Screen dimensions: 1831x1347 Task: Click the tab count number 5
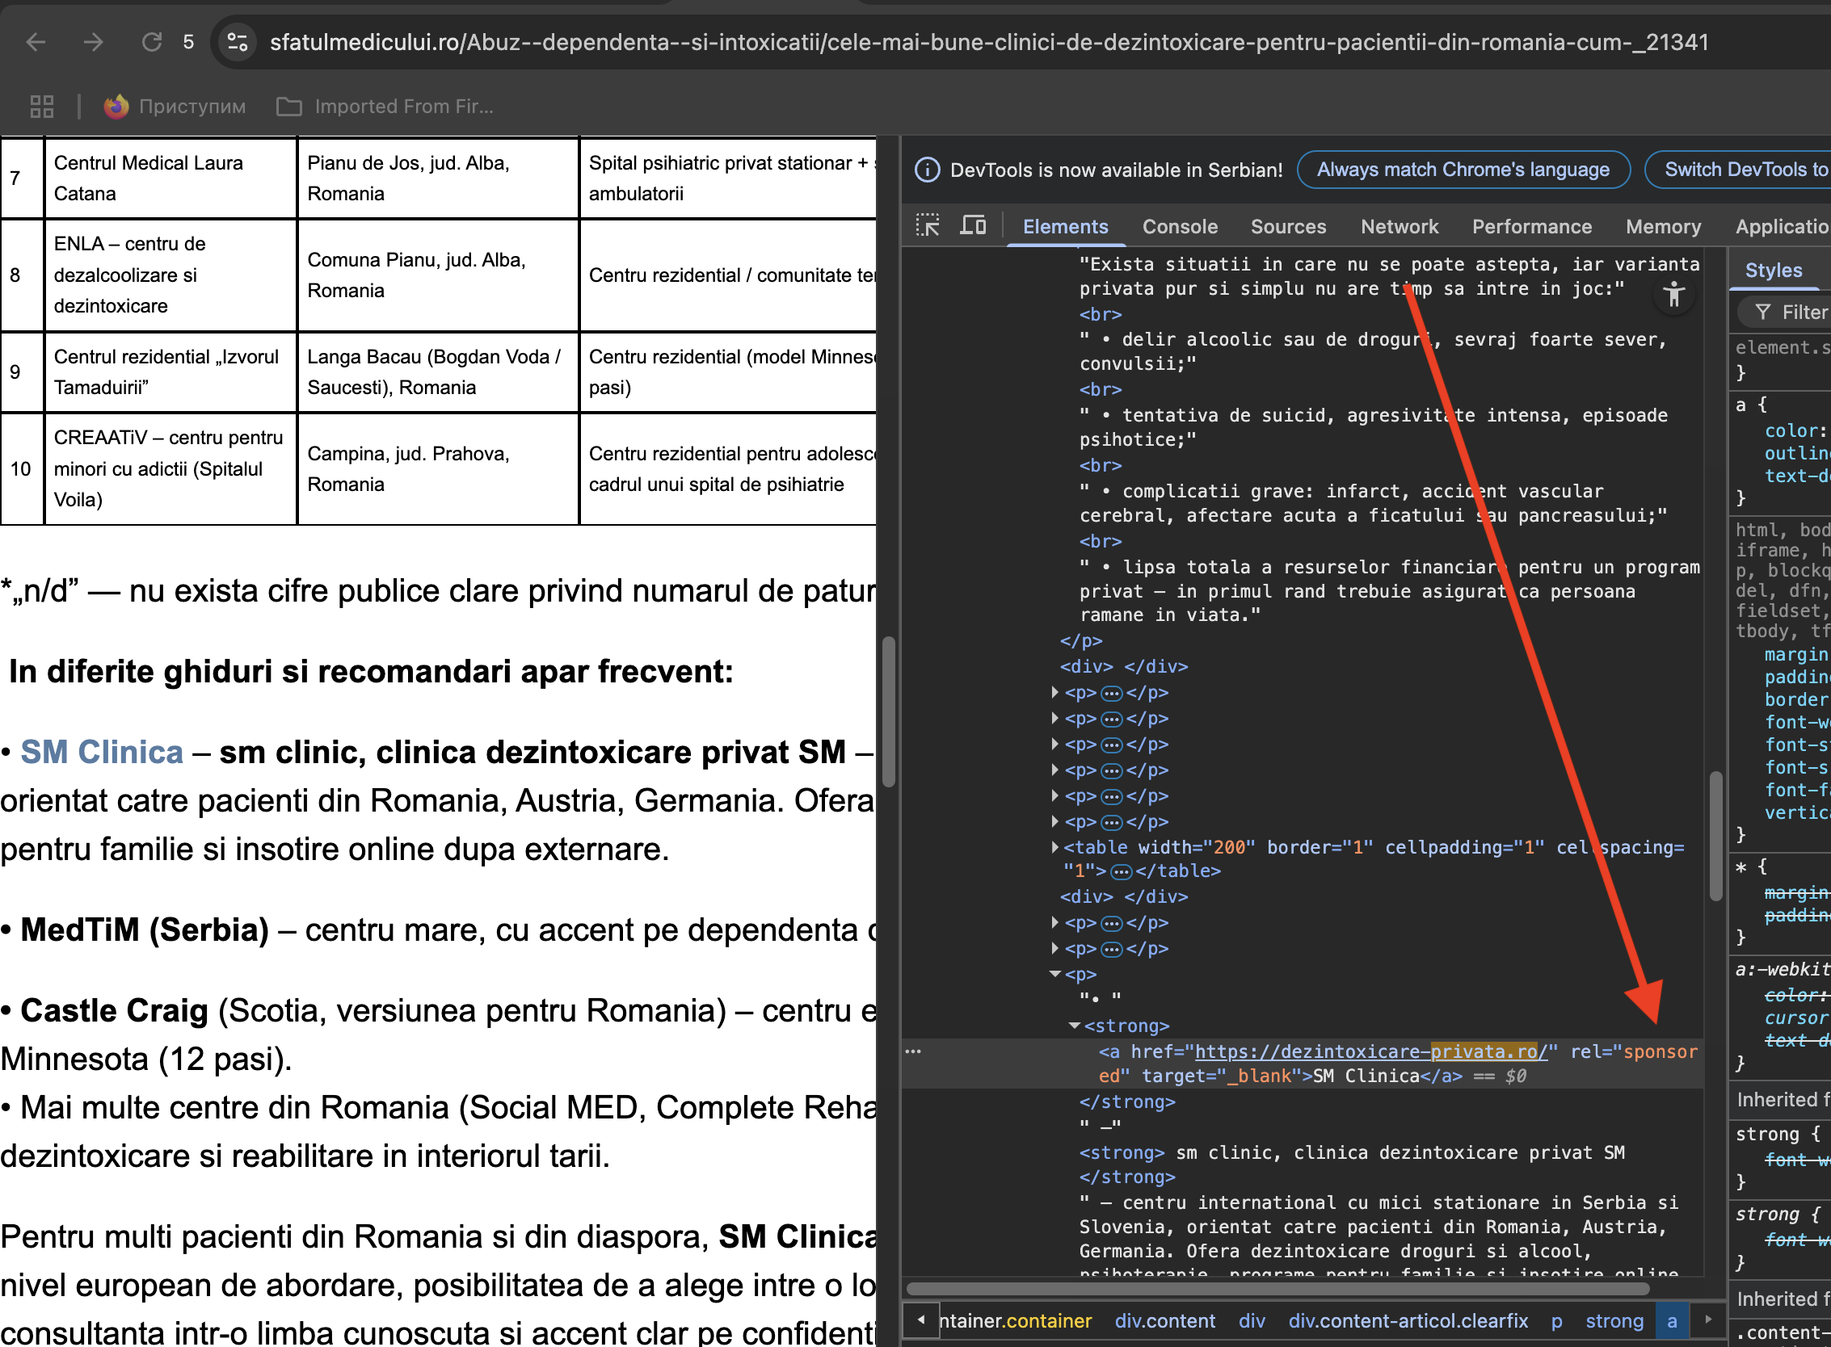pyautogui.click(x=188, y=41)
